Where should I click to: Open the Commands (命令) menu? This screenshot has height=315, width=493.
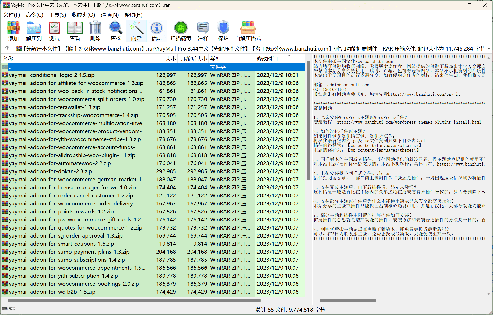(34, 15)
